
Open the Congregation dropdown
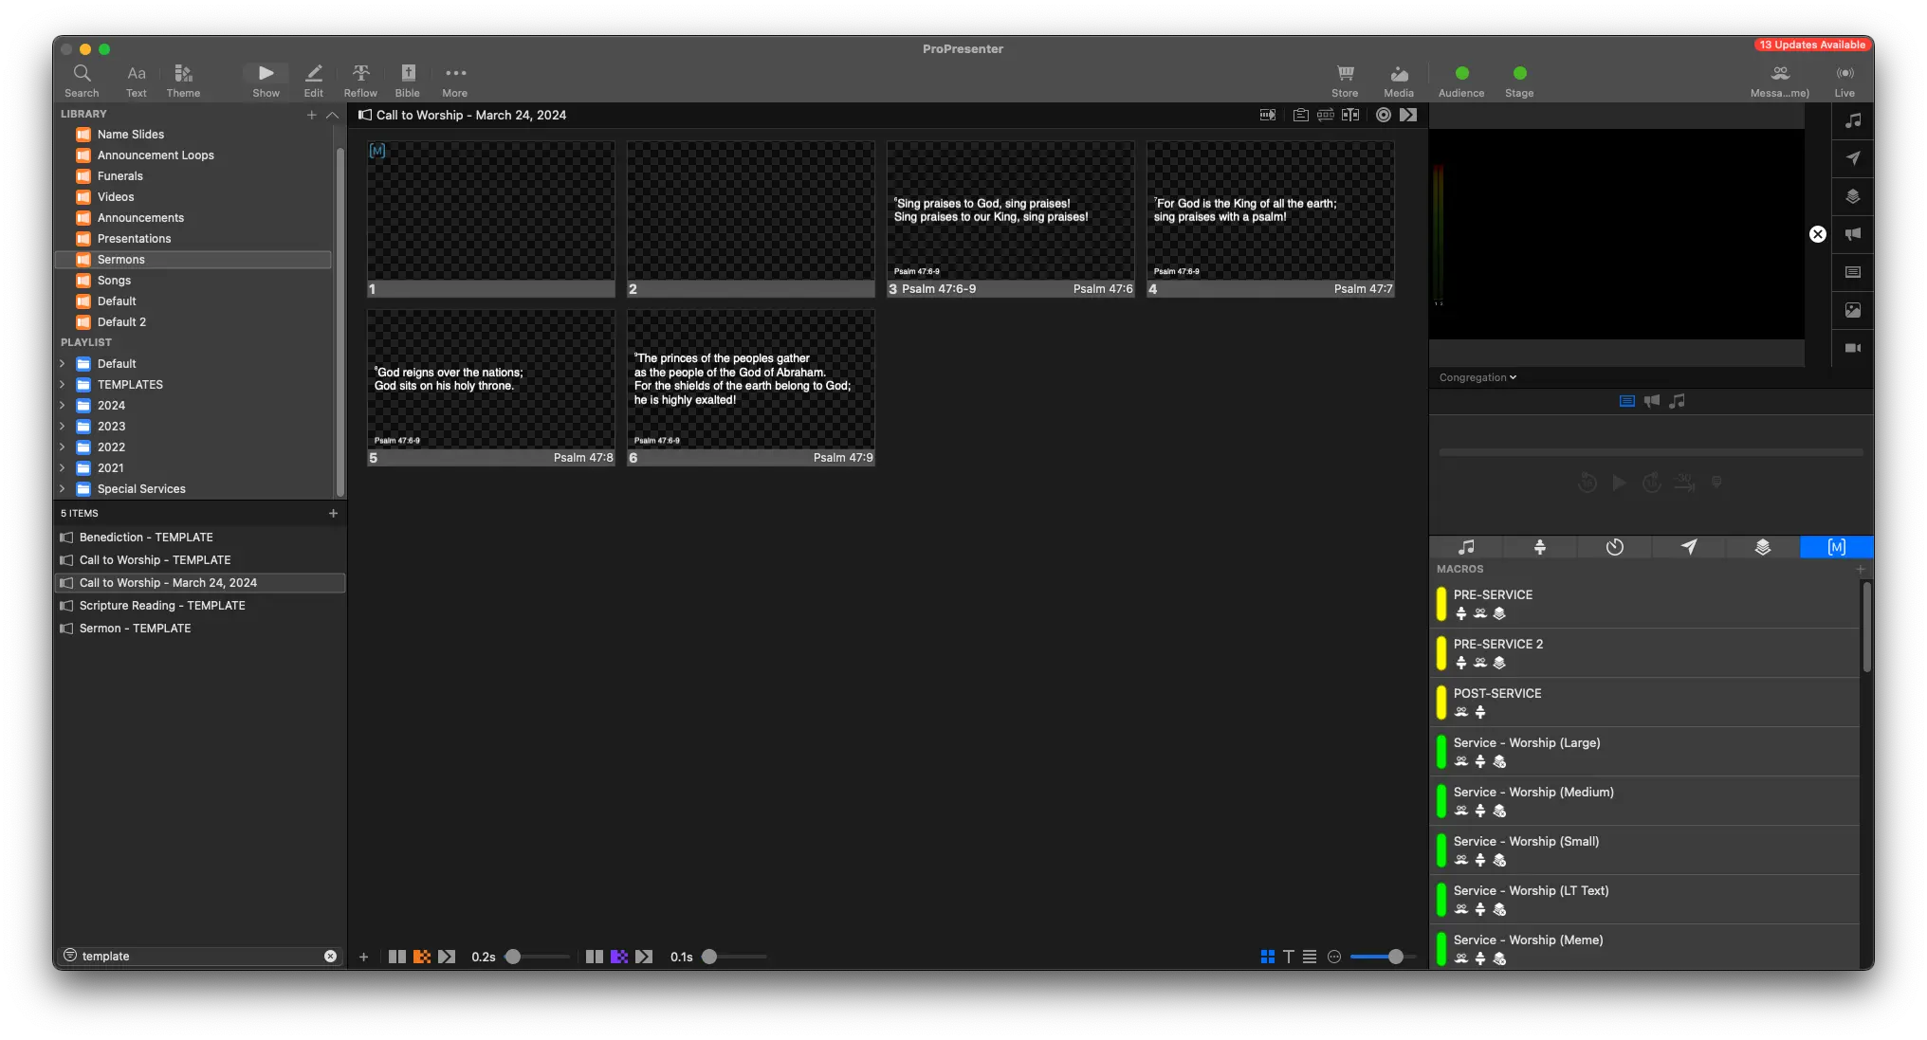click(x=1477, y=377)
